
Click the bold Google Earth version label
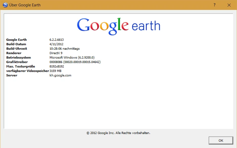[17, 40]
